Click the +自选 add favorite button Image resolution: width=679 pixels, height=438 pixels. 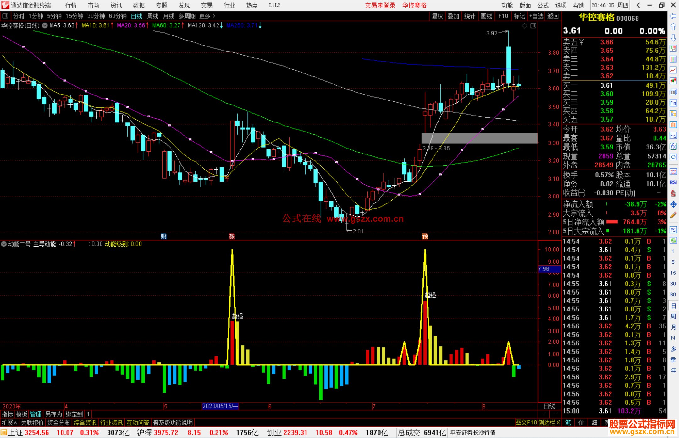pos(536,16)
